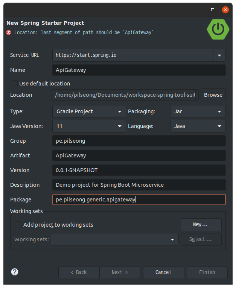Viewport: 236px width, 288px height.
Task: Click the Java Version: label
Action: (x=26, y=126)
